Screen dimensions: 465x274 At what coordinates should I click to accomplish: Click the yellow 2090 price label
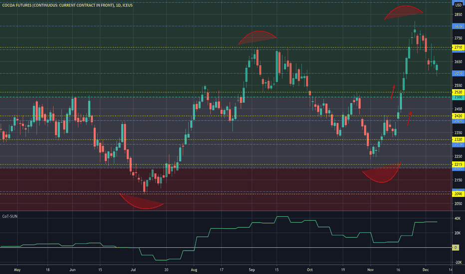pyautogui.click(x=458, y=194)
